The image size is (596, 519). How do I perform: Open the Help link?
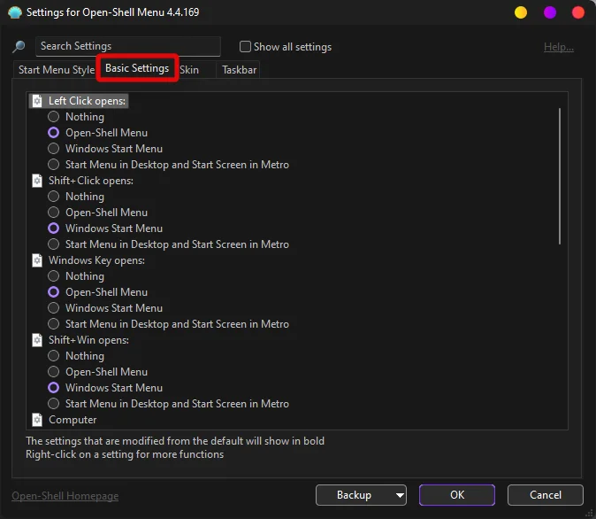pos(558,47)
